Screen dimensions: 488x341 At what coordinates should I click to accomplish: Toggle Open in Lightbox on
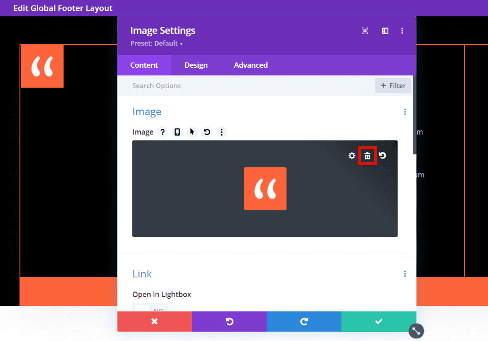pyautogui.click(x=149, y=309)
